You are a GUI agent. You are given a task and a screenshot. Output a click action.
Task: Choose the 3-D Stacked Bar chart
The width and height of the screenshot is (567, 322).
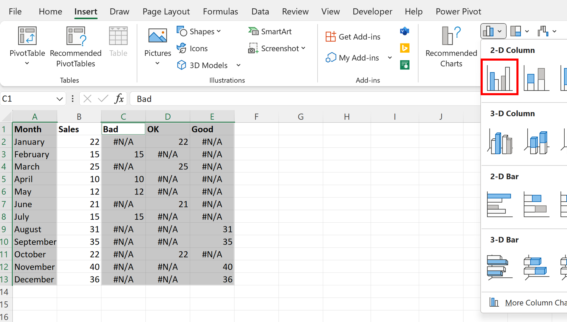pyautogui.click(x=536, y=268)
